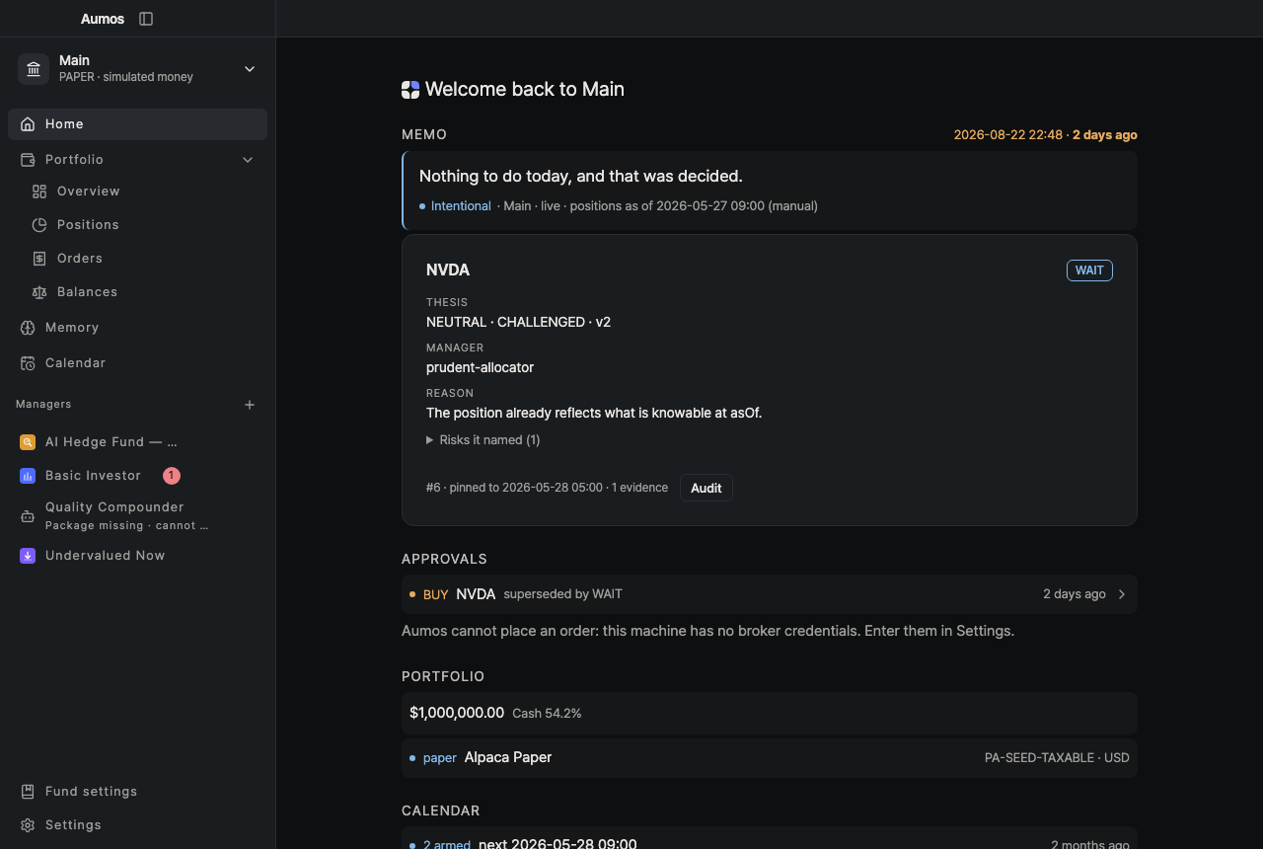Viewport: 1263px width, 849px height.
Task: Select the Basic Investor manager icon
Action: pos(28,476)
